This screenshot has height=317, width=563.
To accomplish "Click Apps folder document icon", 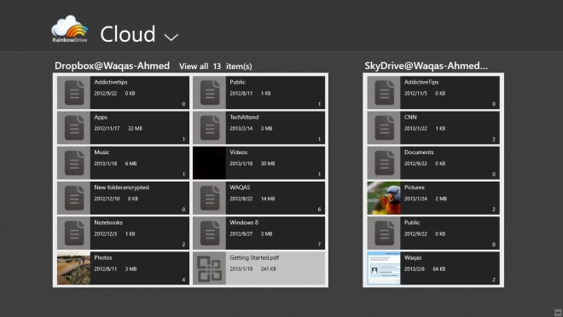I will tap(74, 128).
